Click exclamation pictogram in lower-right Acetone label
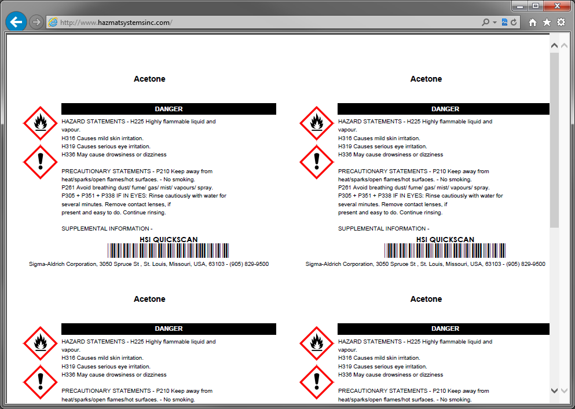The height and width of the screenshot is (409, 575). pyautogui.click(x=317, y=382)
